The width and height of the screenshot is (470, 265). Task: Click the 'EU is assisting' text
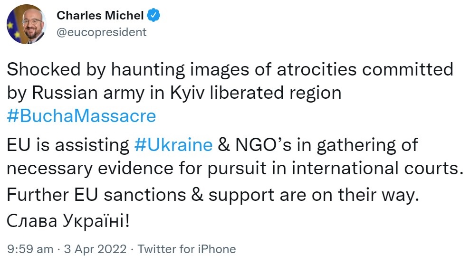[68, 145]
